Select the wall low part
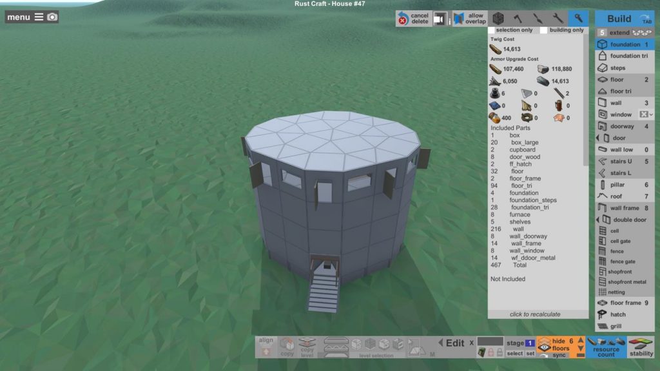 [x=625, y=149]
